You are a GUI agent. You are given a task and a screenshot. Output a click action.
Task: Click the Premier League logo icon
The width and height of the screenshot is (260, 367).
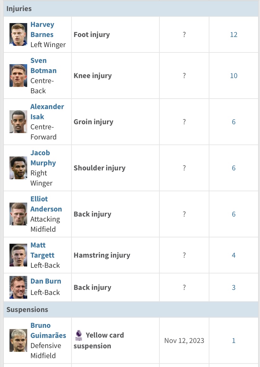[x=79, y=335]
